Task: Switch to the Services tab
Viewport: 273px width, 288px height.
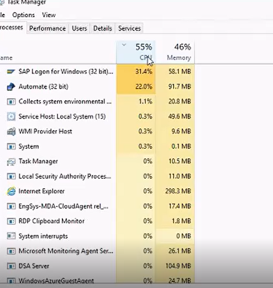Action: (x=129, y=28)
